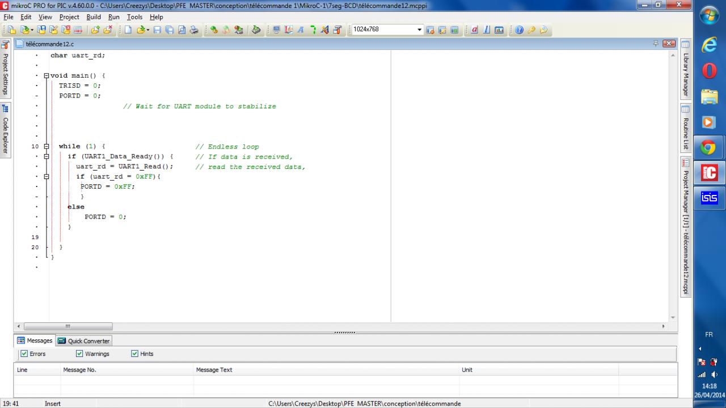This screenshot has height=408, width=726.
Task: Click the New File icon
Action: pos(128,29)
